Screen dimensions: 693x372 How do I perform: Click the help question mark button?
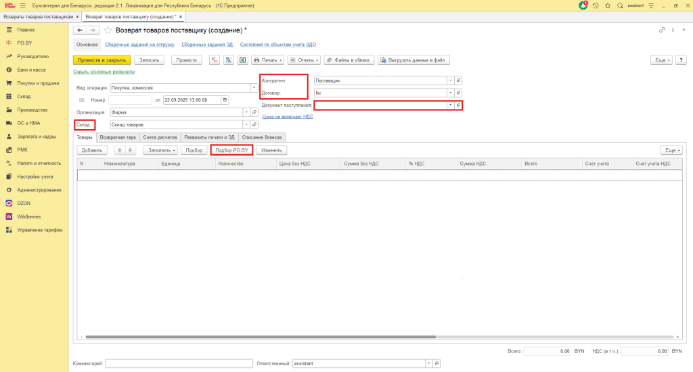(679, 60)
